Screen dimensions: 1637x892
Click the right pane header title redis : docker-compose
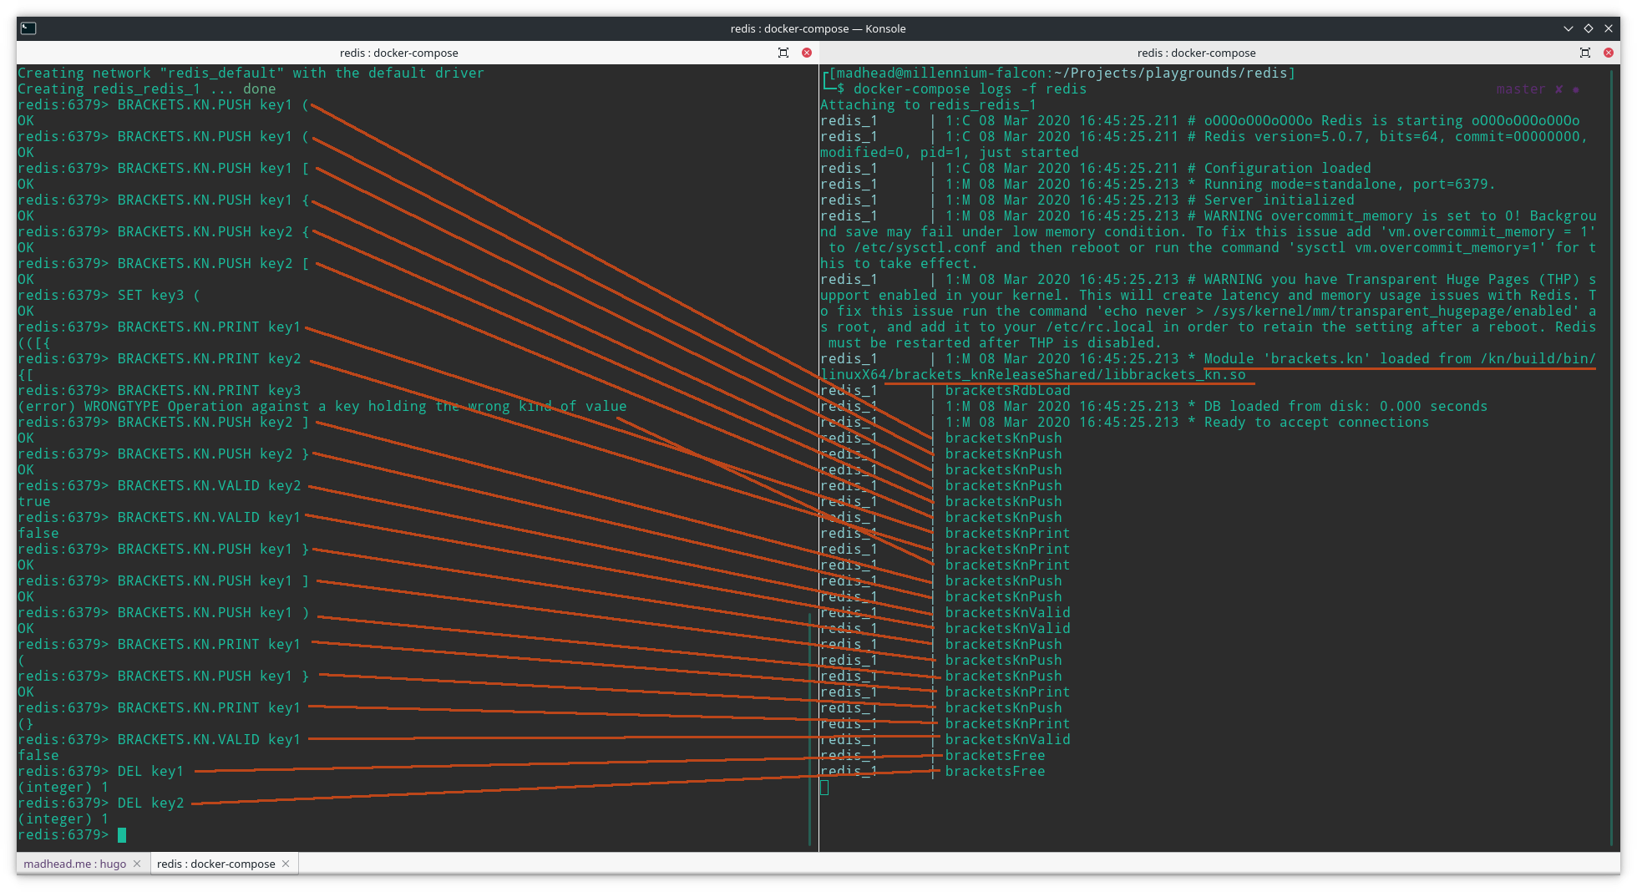1197,53
